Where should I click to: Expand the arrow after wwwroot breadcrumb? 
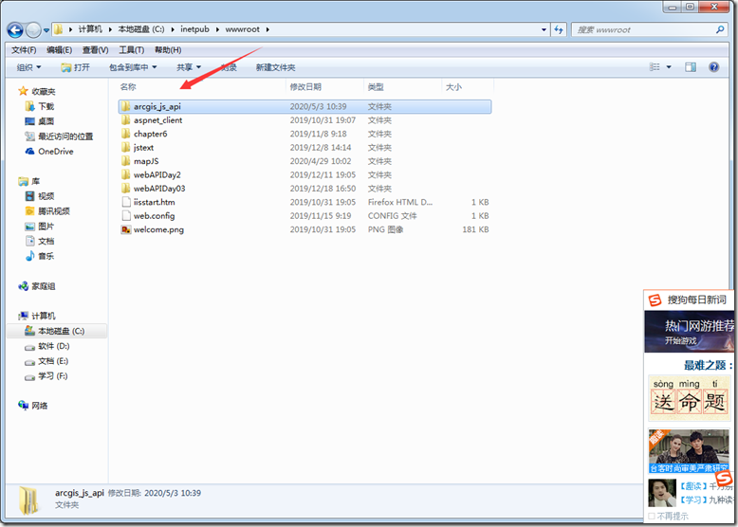click(x=268, y=29)
